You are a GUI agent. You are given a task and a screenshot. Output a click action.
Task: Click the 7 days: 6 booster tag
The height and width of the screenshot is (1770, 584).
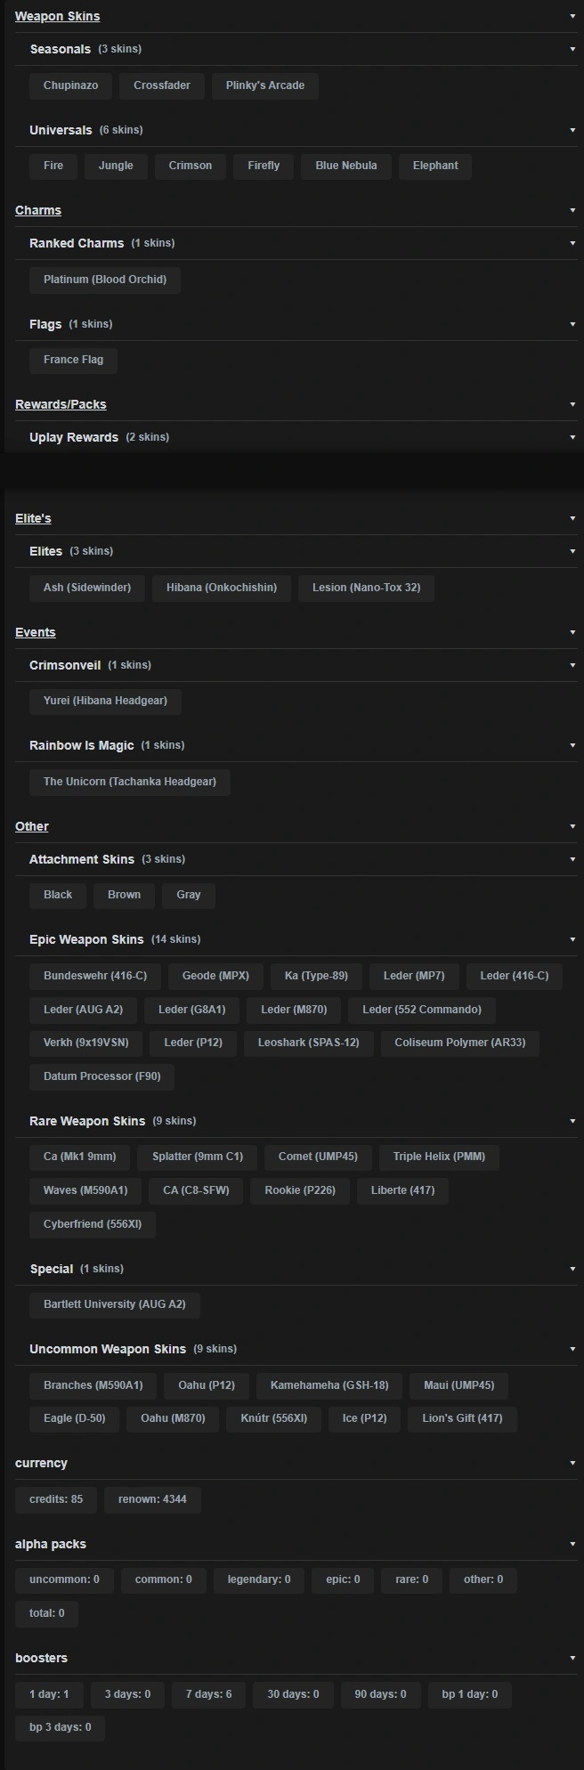click(x=208, y=1694)
